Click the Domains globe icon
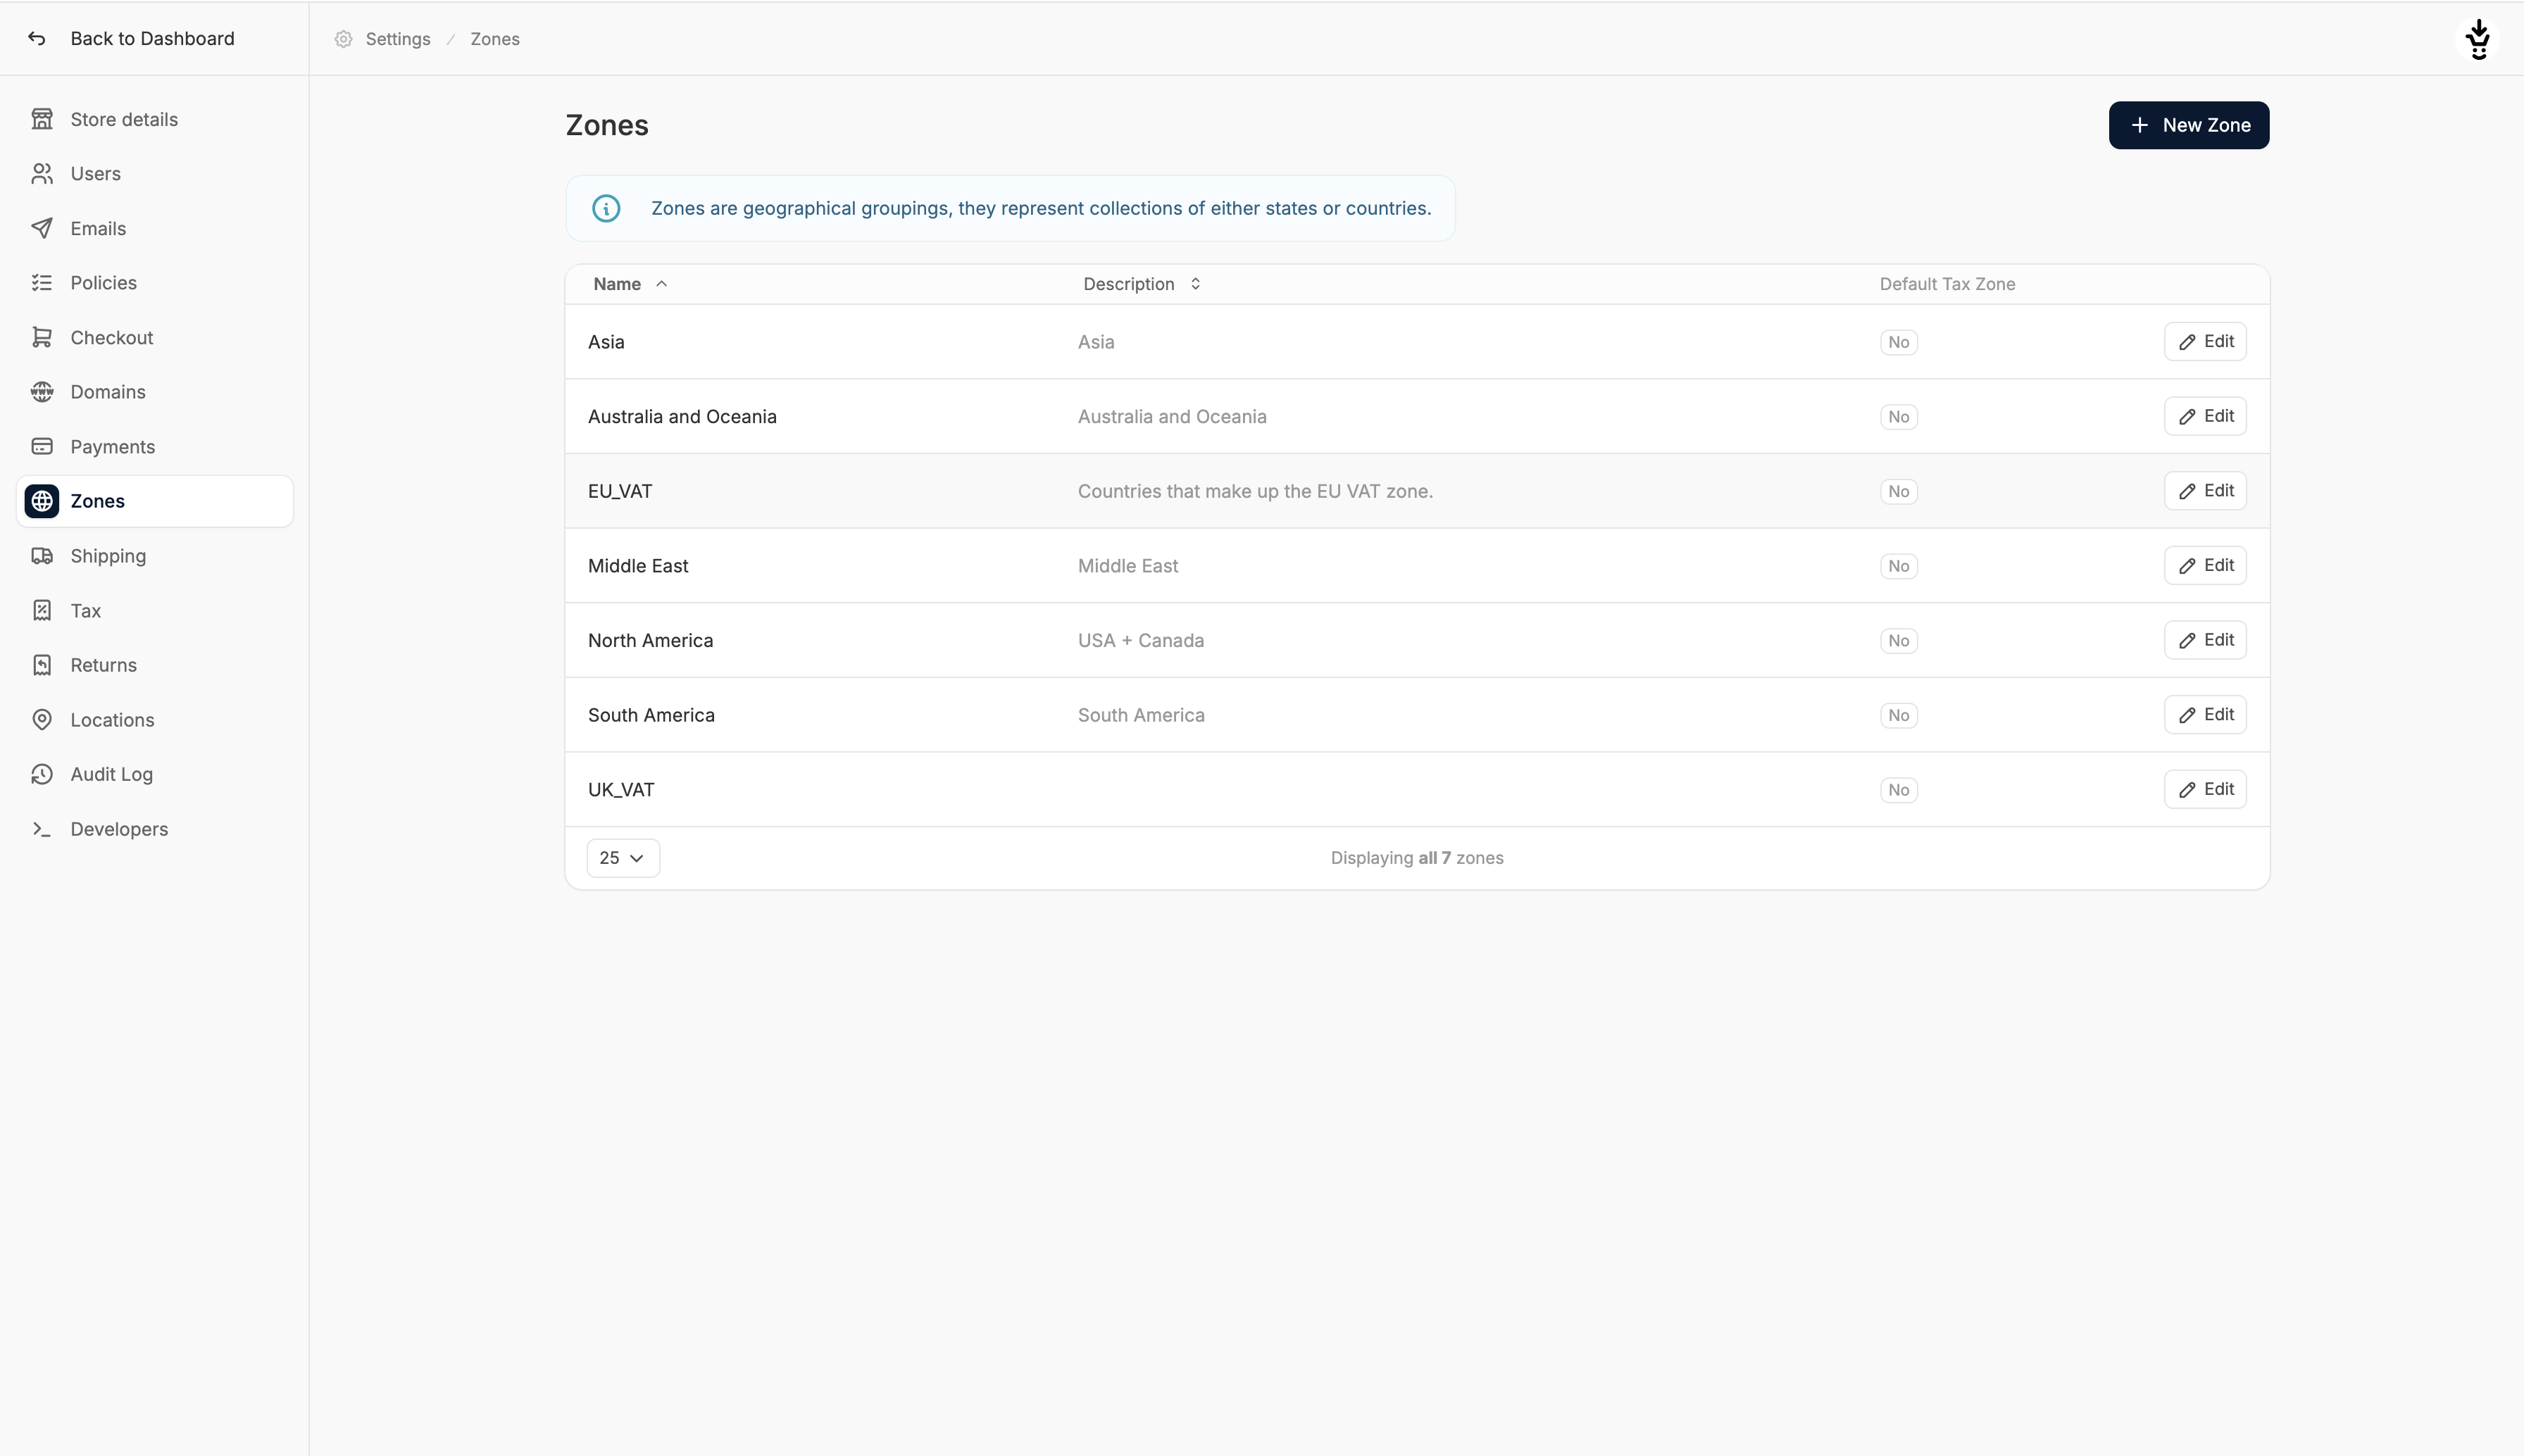2524x1456 pixels. click(42, 392)
